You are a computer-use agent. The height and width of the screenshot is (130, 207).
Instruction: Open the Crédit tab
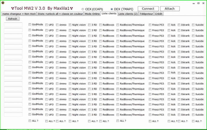pos(159,14)
